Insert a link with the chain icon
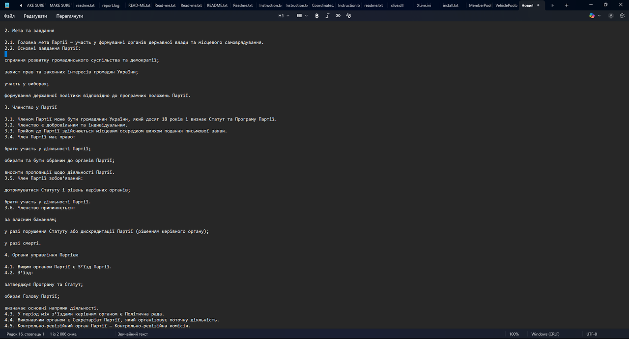The width and height of the screenshot is (629, 339). click(x=338, y=16)
